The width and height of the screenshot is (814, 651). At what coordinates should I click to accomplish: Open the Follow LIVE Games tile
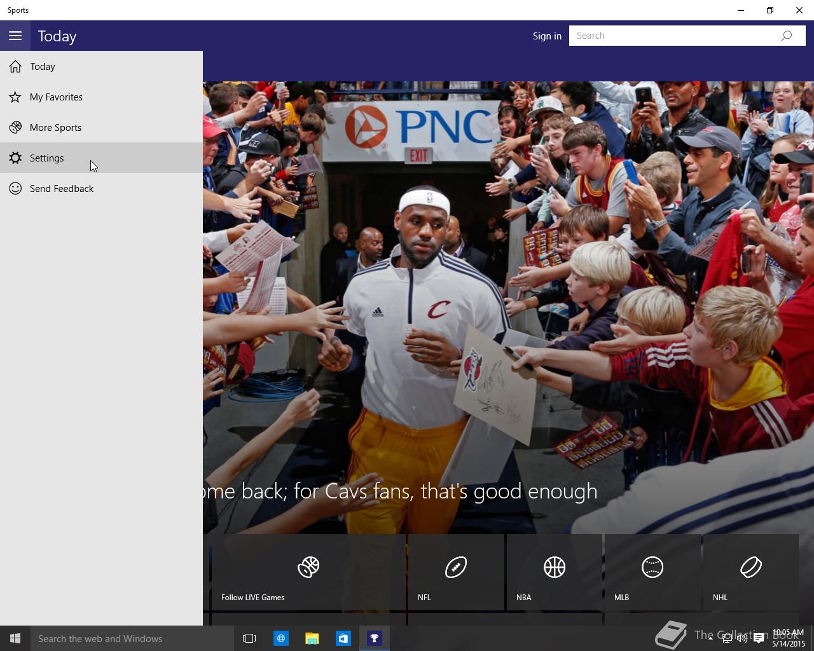(x=308, y=572)
